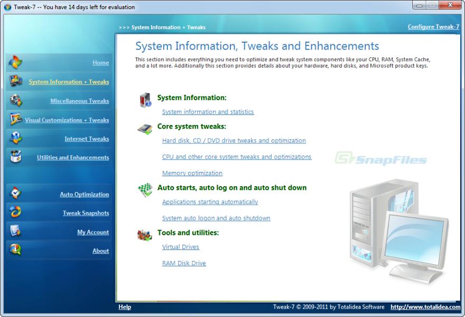465x317 pixels.
Task: Open CPU and other core system tweaks
Action: click(x=237, y=157)
